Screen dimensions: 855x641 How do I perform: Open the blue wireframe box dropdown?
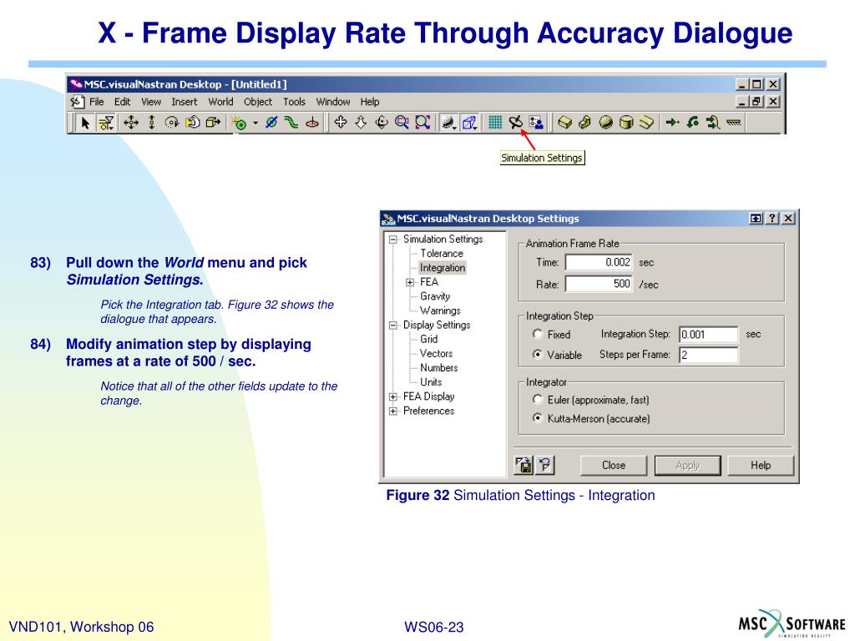coord(469,123)
